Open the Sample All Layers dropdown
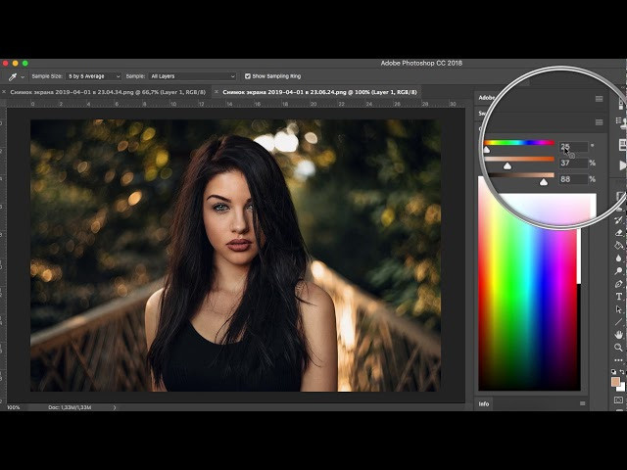 click(x=192, y=75)
